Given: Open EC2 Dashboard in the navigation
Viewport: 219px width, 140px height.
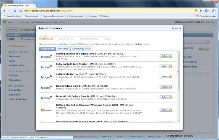Looking at the screenshot, I should click(x=18, y=46).
